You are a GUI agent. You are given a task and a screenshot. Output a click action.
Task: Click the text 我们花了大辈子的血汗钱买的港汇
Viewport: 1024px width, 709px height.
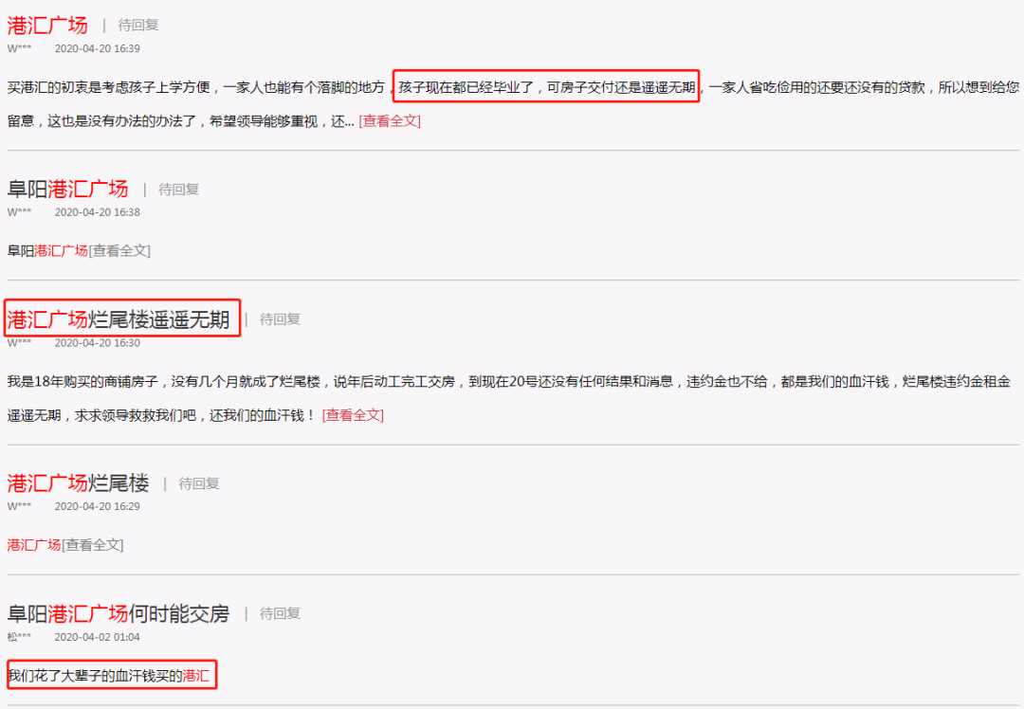[x=108, y=676]
